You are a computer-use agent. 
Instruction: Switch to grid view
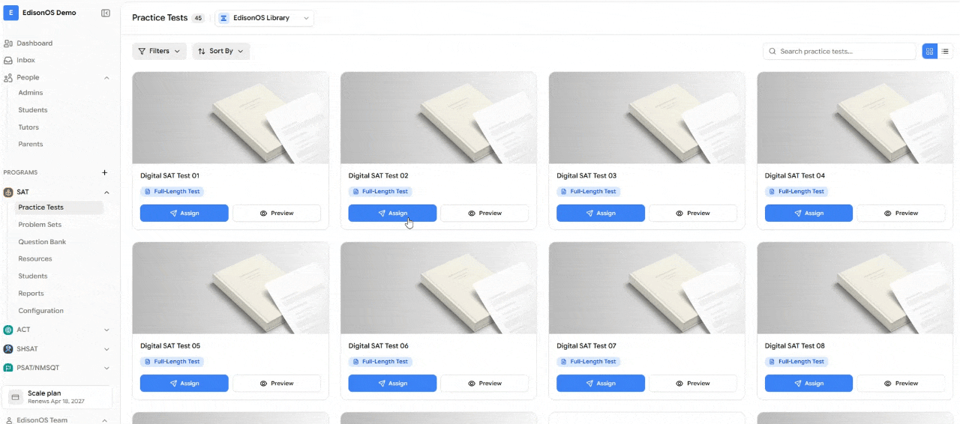point(929,52)
